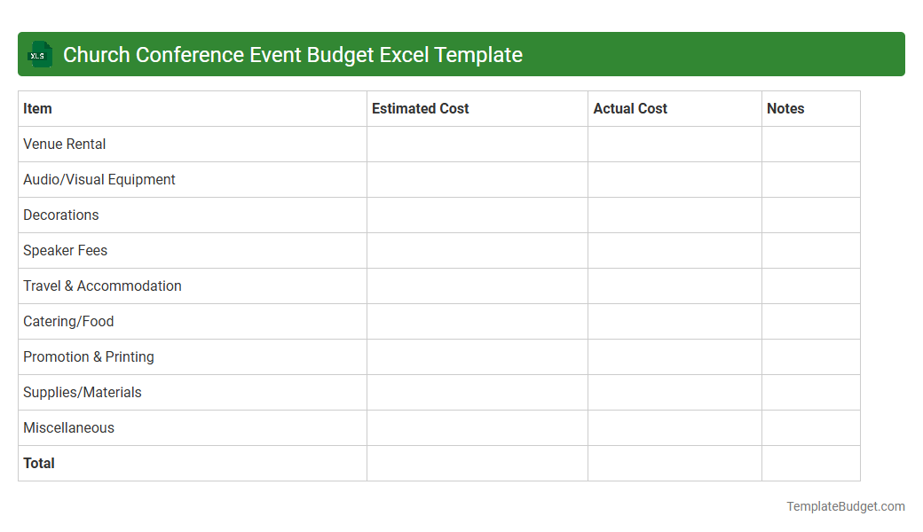Click the Catering/Food item cell
The image size is (923, 532).
point(68,321)
